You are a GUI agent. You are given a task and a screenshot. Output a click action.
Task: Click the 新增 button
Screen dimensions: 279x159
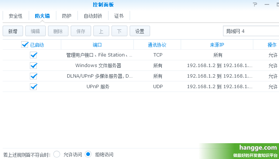click(x=13, y=31)
